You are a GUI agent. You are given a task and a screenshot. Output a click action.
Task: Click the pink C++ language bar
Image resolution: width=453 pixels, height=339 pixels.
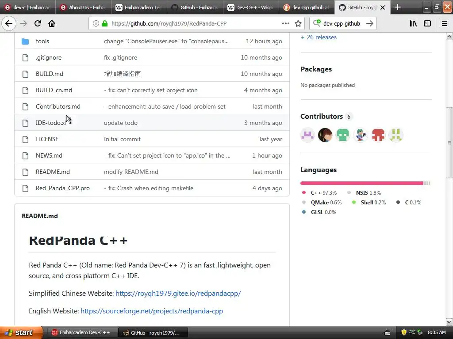tap(362, 183)
